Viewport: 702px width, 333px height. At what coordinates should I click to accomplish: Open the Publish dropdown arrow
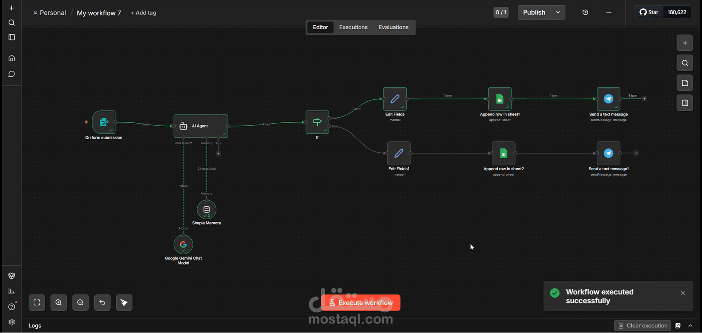click(x=558, y=12)
